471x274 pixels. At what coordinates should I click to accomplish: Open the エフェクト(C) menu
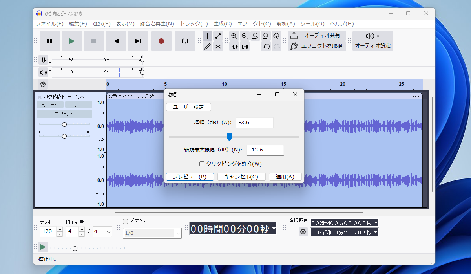(x=254, y=23)
